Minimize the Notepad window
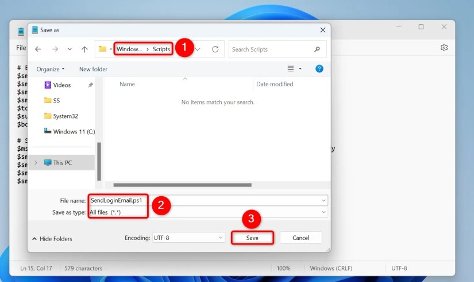The width and height of the screenshot is (474, 282). tap(399, 26)
